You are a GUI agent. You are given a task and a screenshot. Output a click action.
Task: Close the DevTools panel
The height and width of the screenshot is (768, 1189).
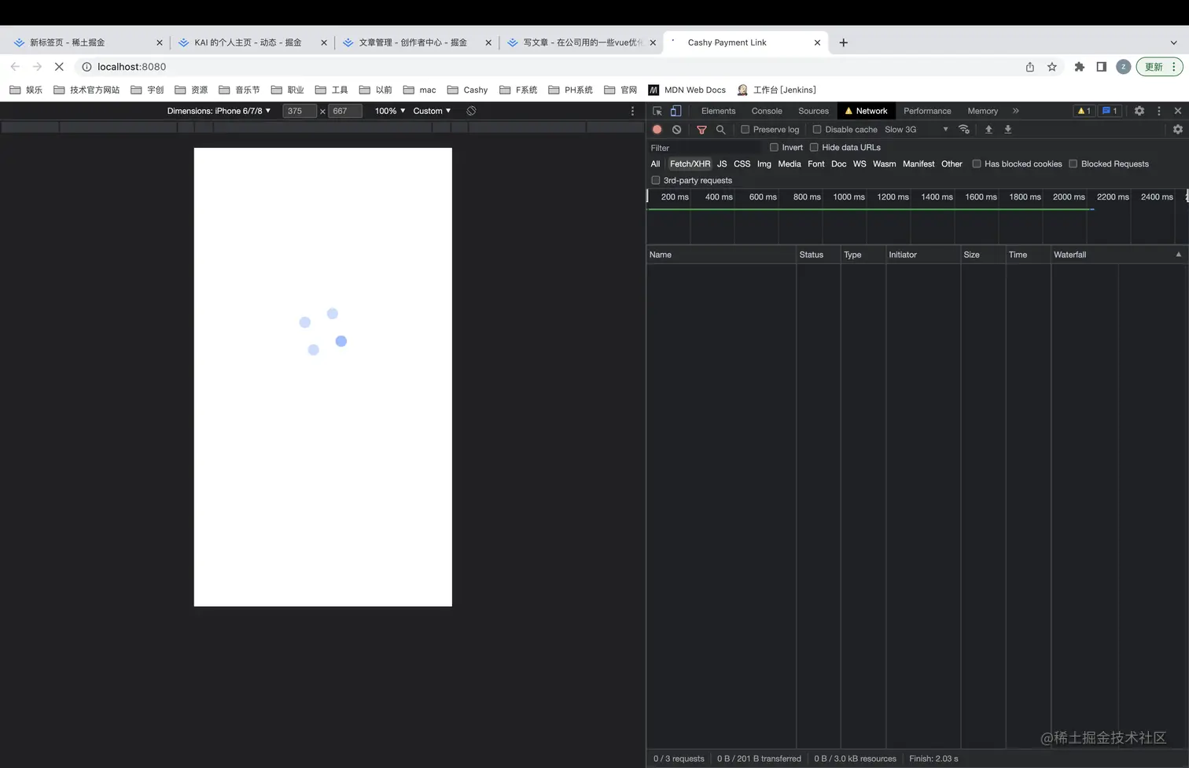pyautogui.click(x=1177, y=111)
